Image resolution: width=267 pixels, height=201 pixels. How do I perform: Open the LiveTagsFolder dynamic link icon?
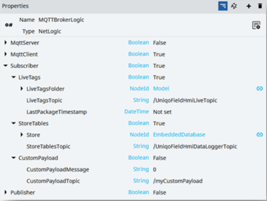click(259, 88)
